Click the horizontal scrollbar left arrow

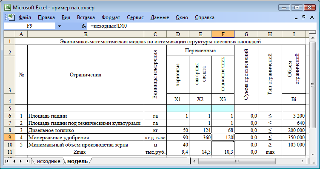tap(194, 161)
